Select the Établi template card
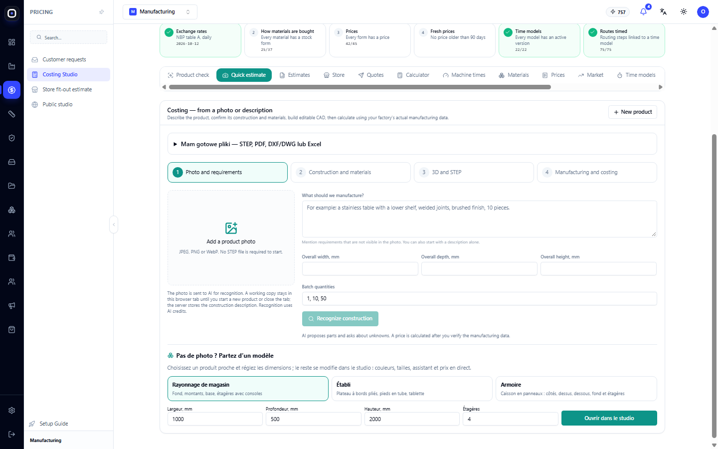The height and width of the screenshot is (449, 718). coord(412,389)
